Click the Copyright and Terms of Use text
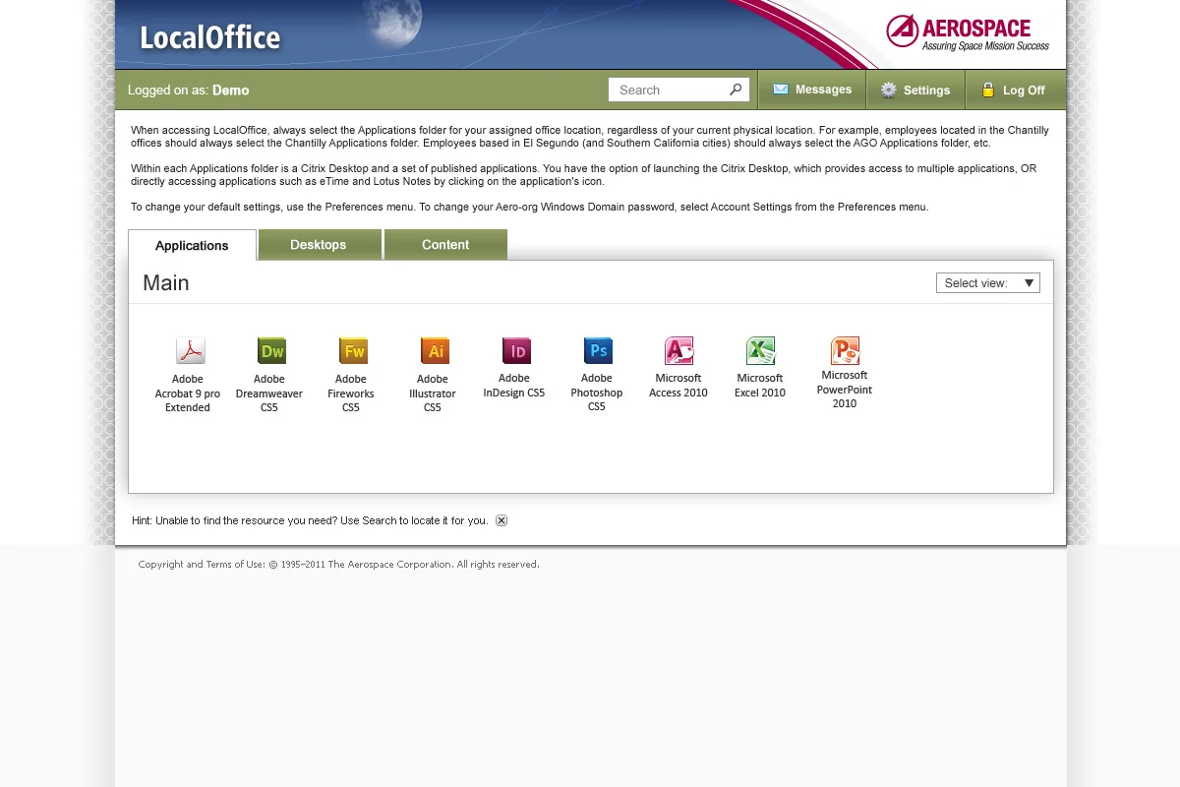The image size is (1180, 787). coord(338,565)
